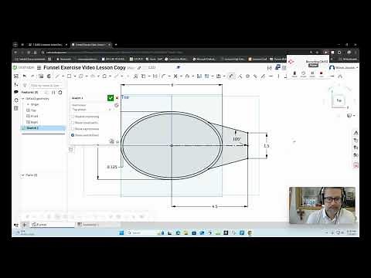Click the Redo arrow in sketch toolbar

(32, 76)
